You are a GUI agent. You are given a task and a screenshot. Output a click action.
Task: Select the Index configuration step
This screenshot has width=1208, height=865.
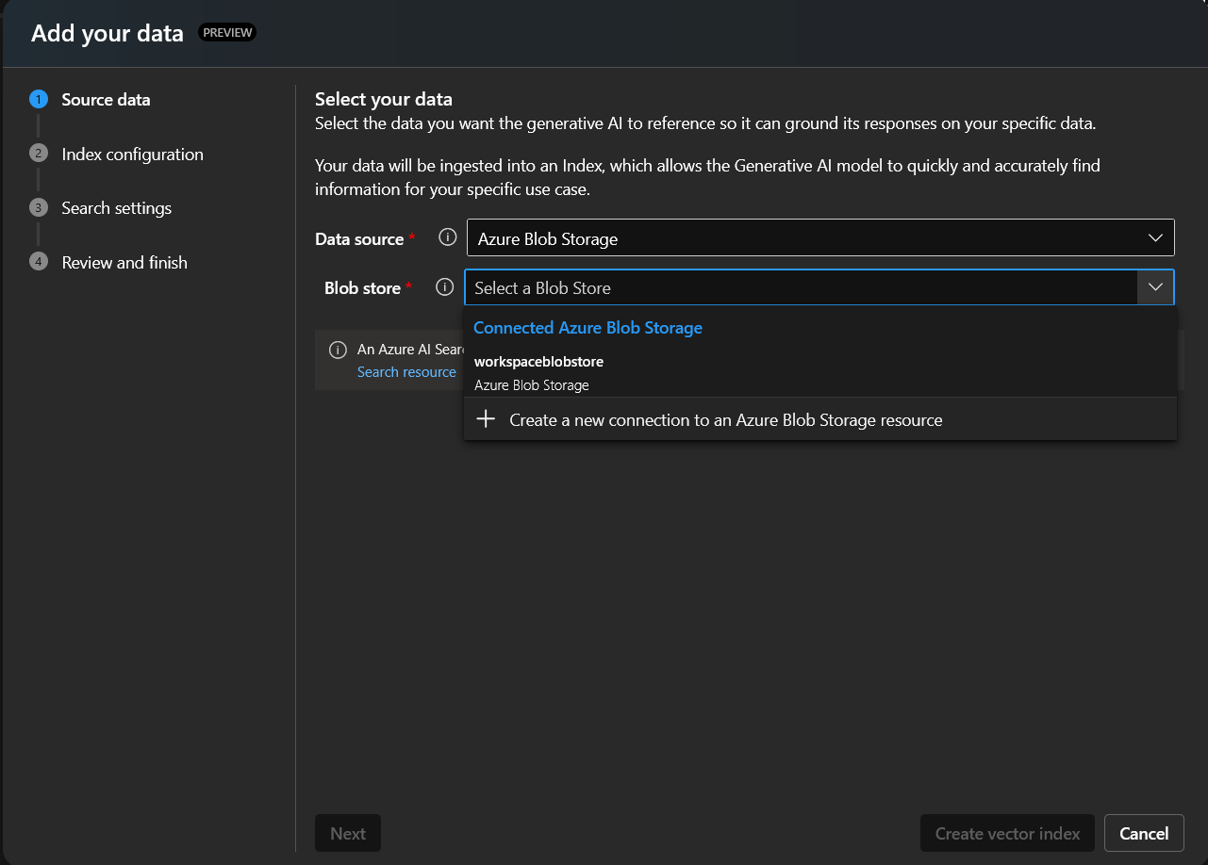pyautogui.click(x=132, y=154)
